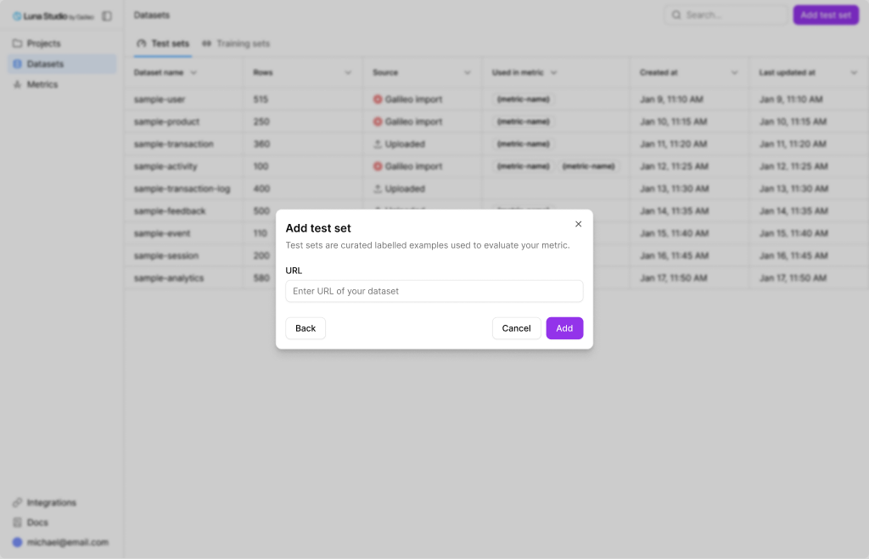
Task: Select the sample-event dataset
Action: (x=162, y=233)
